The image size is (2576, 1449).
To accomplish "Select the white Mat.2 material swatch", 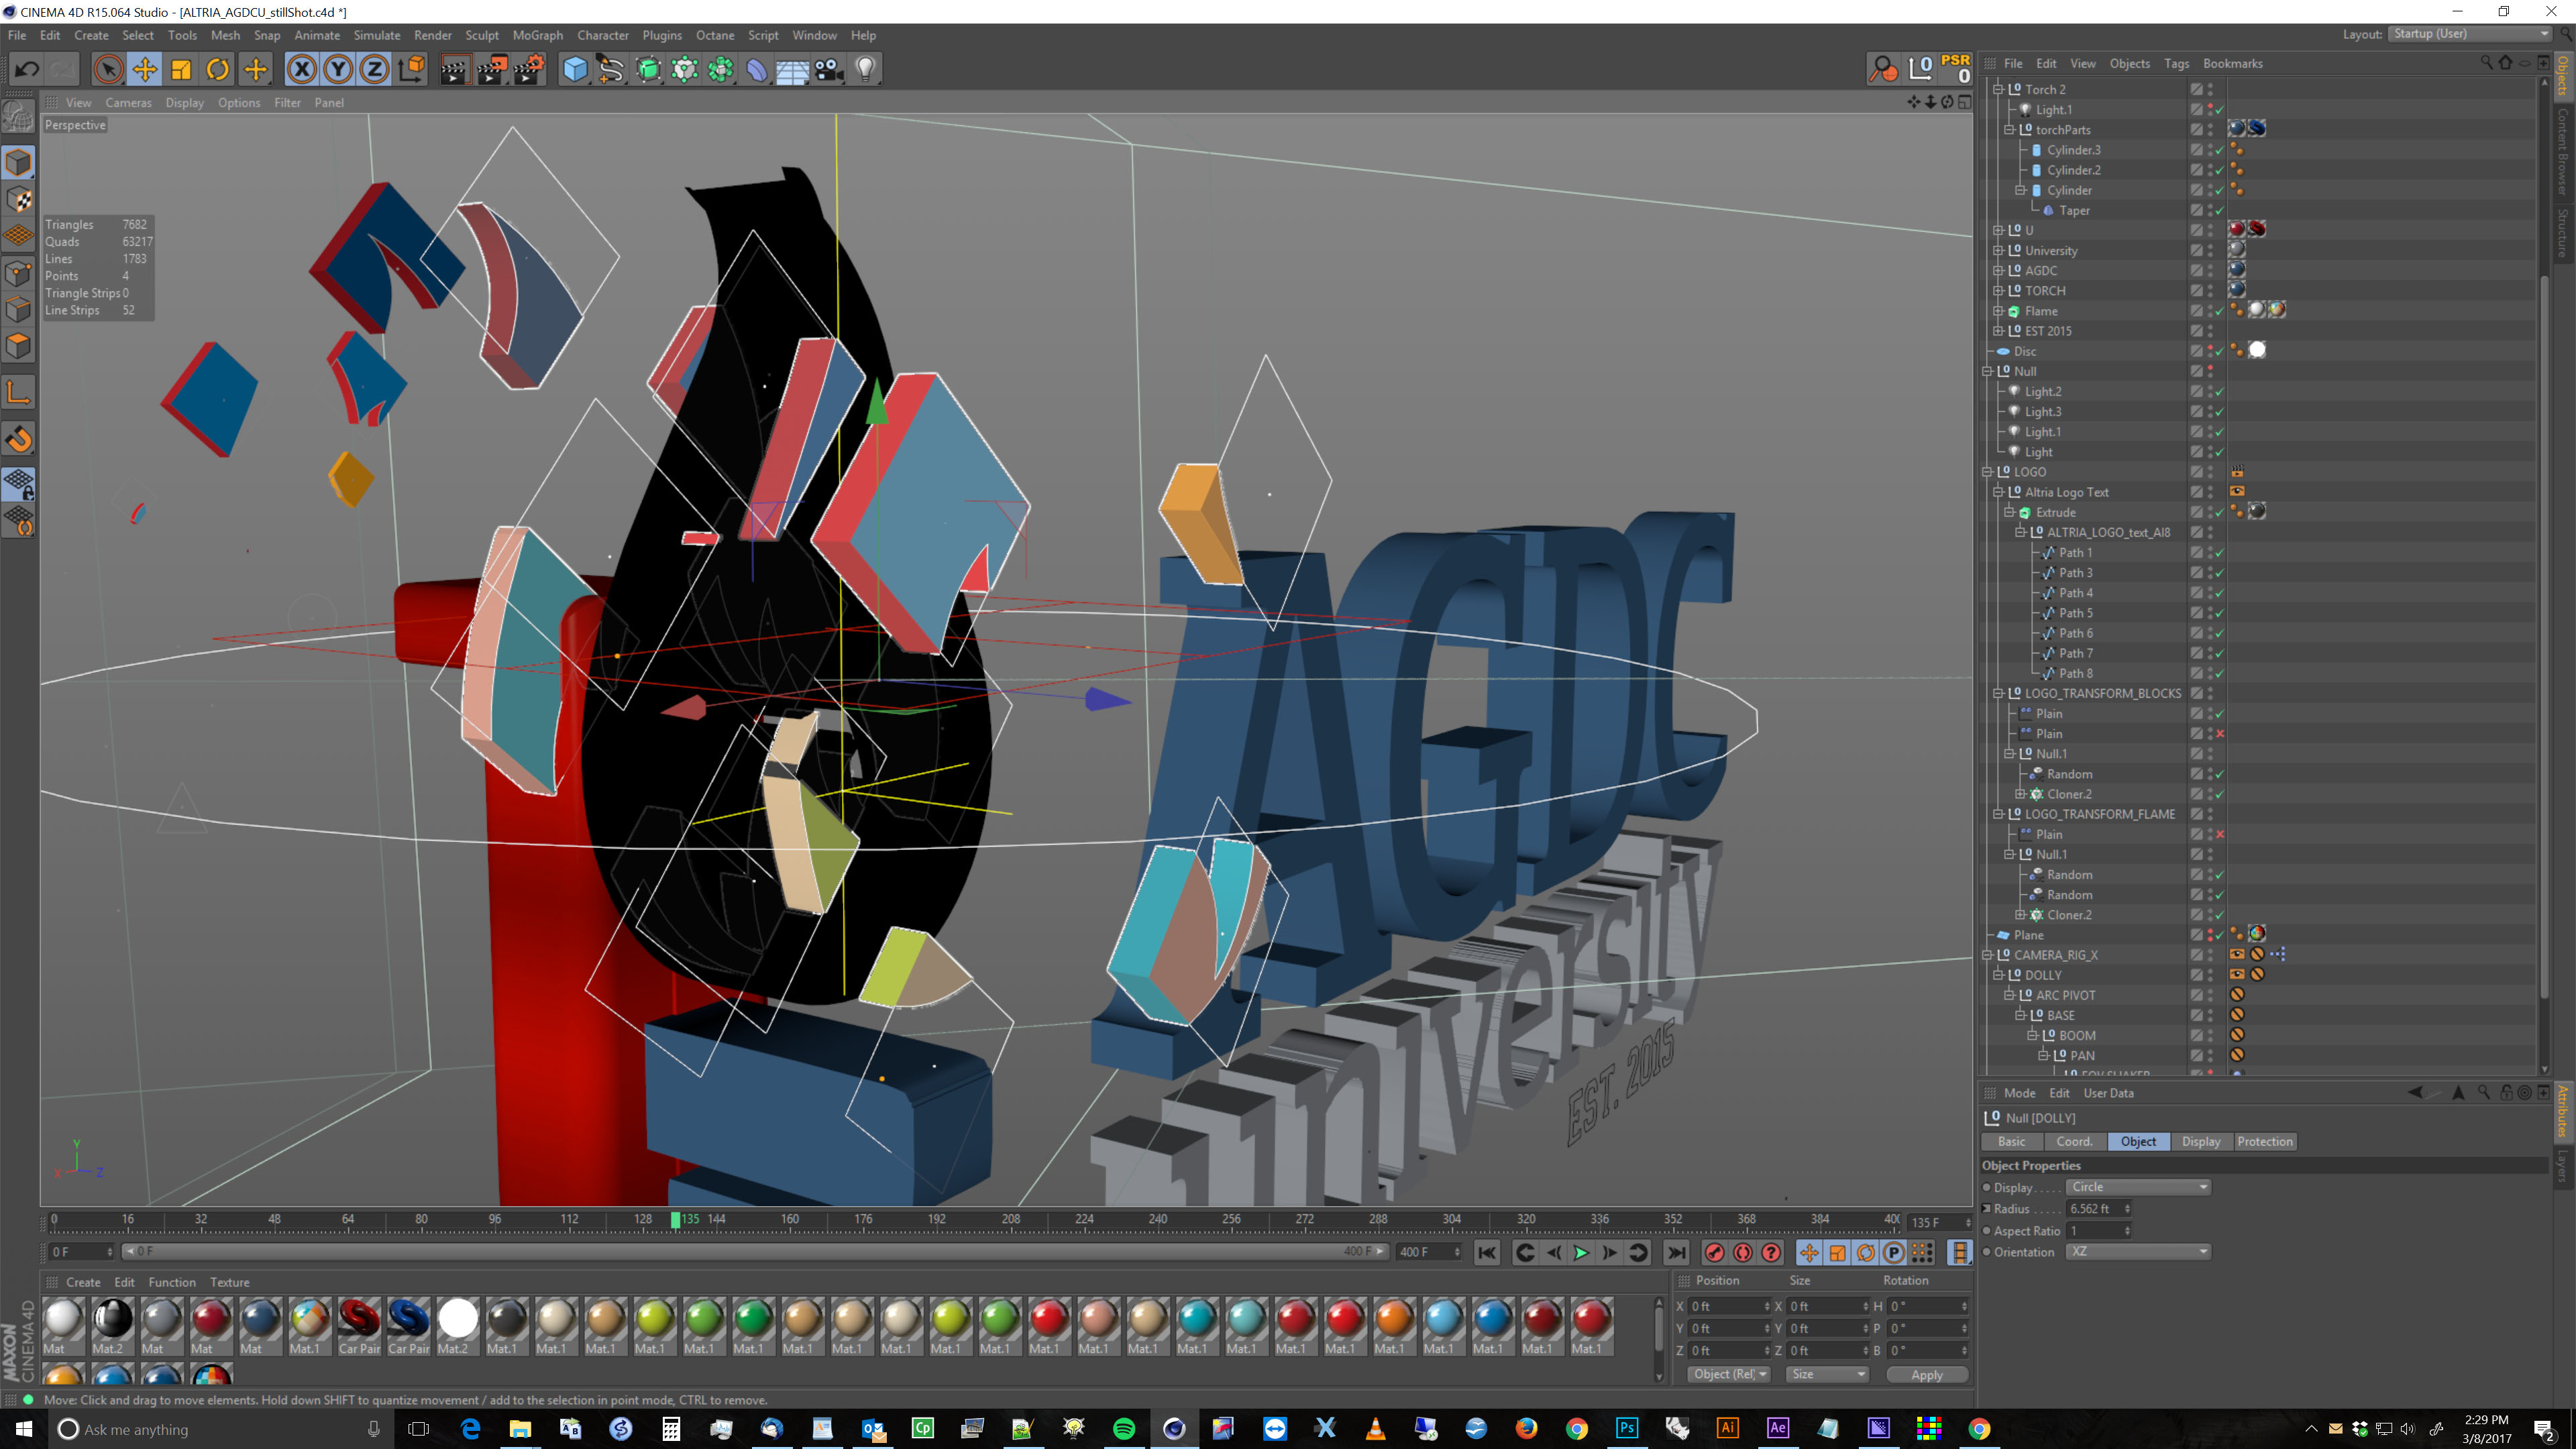I will [x=458, y=1319].
